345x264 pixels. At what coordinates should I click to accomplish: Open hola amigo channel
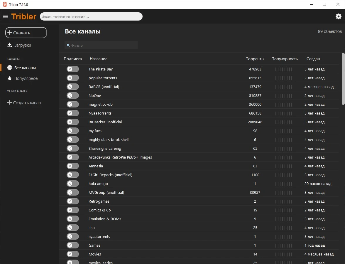click(x=98, y=184)
